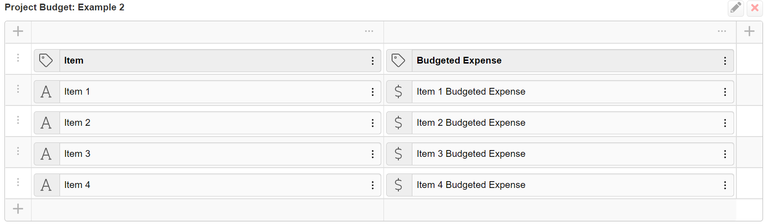Select the Item 3 Budgeted Expense field

[565, 154]
